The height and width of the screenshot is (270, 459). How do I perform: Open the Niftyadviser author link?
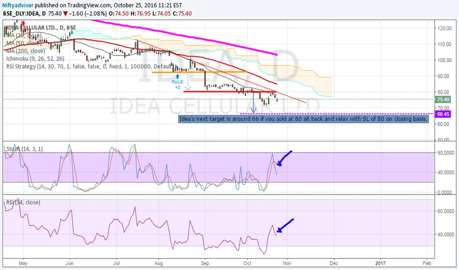click(18, 5)
